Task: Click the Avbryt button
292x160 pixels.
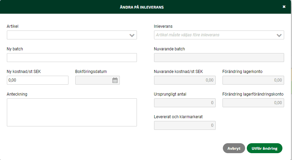Action: [234, 148]
